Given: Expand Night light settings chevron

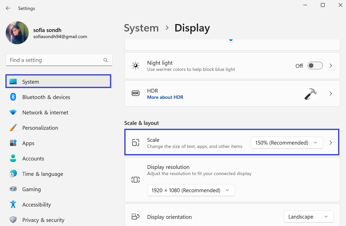Looking at the screenshot, I should click(x=331, y=66).
